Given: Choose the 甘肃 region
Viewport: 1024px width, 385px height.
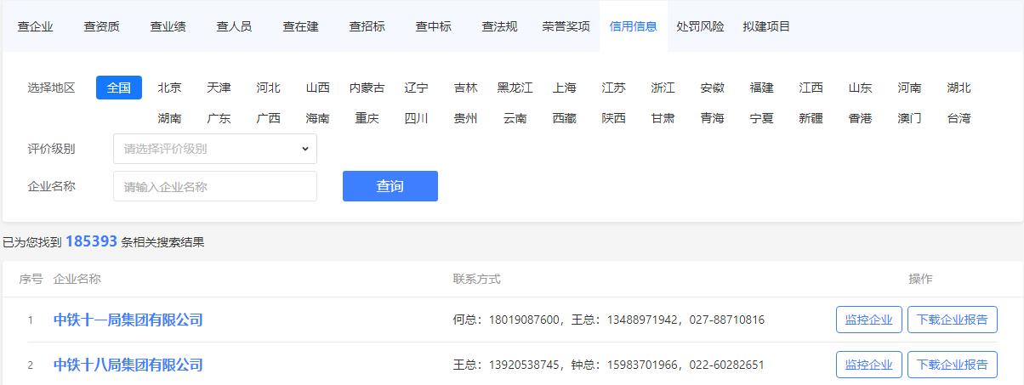Looking at the screenshot, I should click(663, 118).
